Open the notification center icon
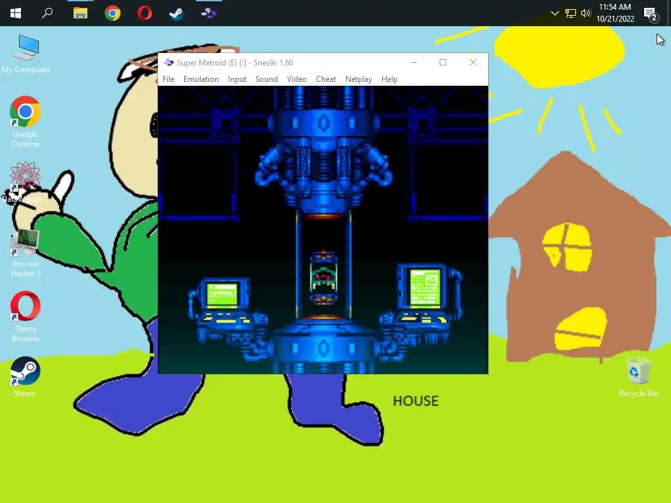The image size is (671, 503). [x=651, y=14]
